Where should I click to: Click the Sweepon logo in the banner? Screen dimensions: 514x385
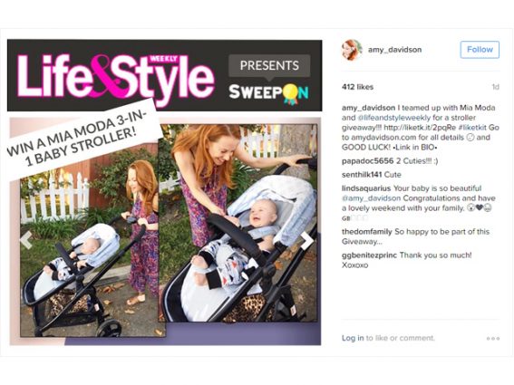[x=269, y=93]
